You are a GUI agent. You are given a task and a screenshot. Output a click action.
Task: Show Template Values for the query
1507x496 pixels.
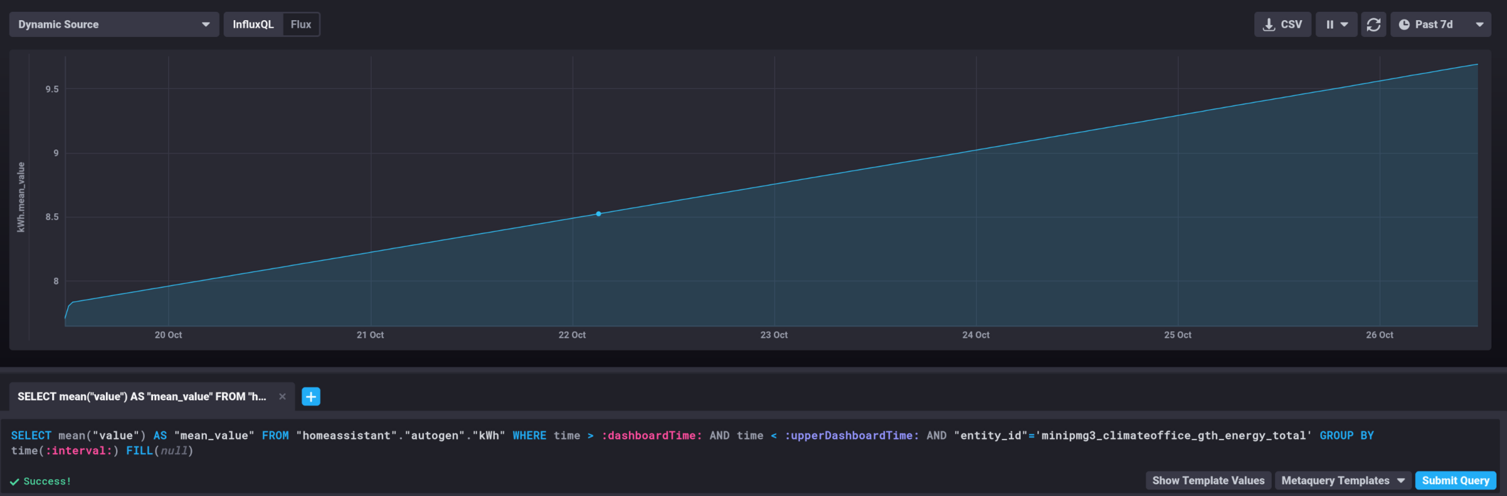pyautogui.click(x=1208, y=481)
